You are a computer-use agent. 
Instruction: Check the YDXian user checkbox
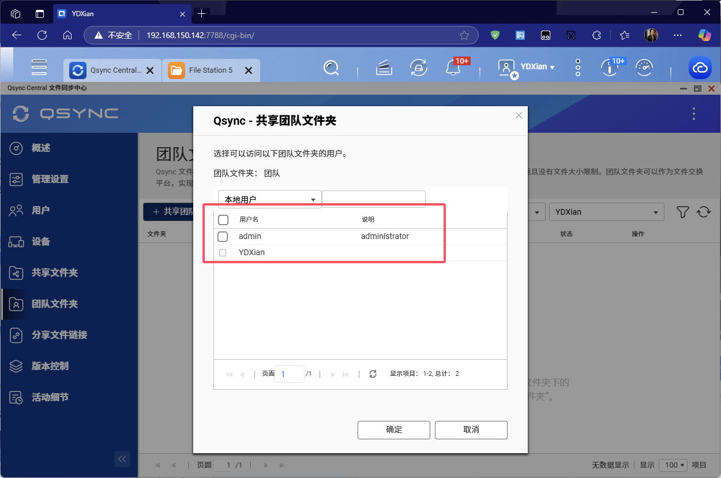pyautogui.click(x=223, y=253)
